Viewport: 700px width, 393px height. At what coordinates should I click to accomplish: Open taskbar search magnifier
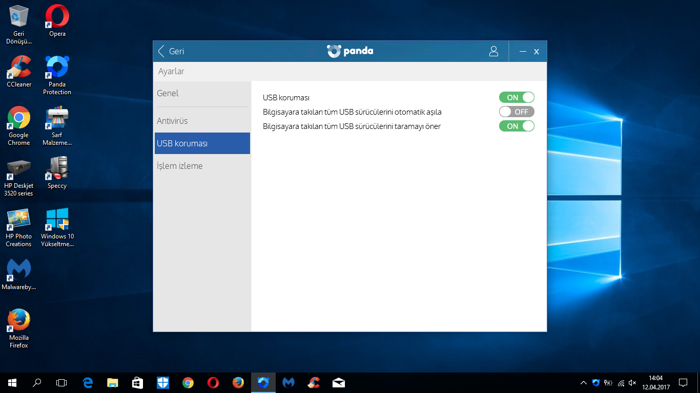click(37, 383)
